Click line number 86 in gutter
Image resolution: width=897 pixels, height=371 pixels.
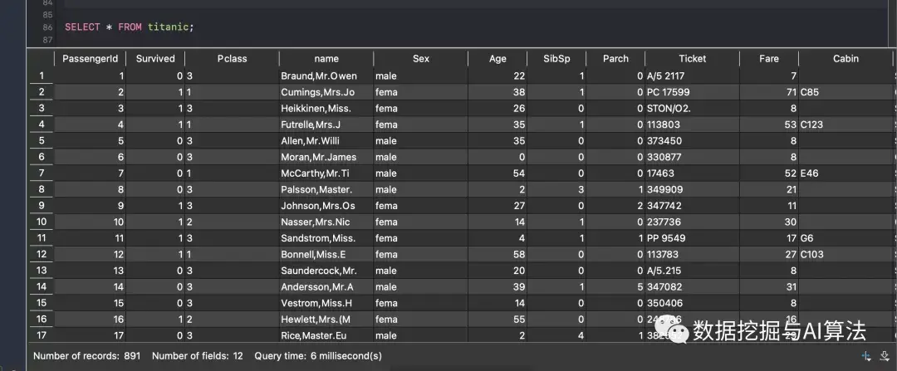point(47,27)
